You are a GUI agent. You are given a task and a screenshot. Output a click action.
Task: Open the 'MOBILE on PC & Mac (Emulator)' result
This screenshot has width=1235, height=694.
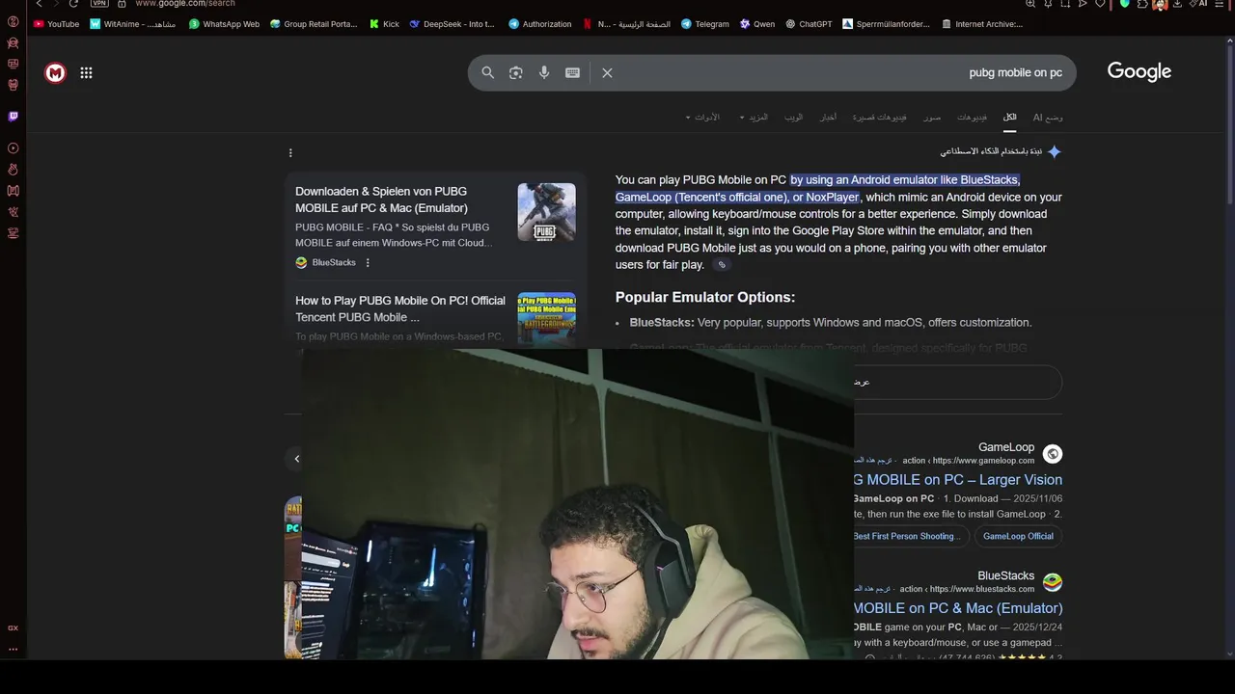click(958, 608)
